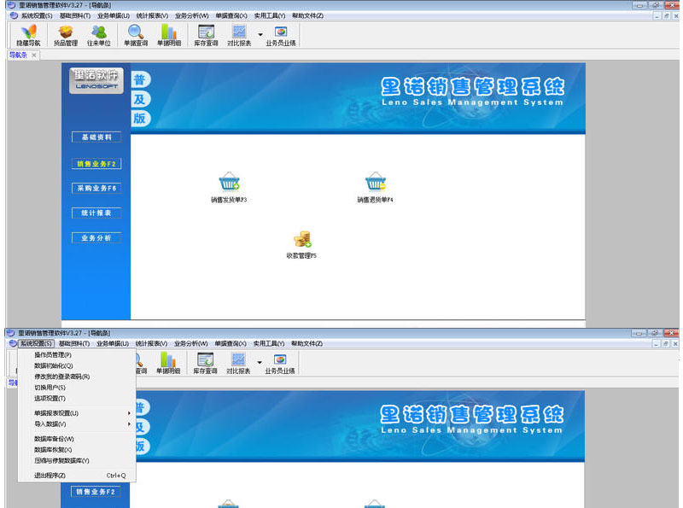The image size is (683, 508).
Task: Open 系统设置(S) menu in top window
Action: click(37, 15)
